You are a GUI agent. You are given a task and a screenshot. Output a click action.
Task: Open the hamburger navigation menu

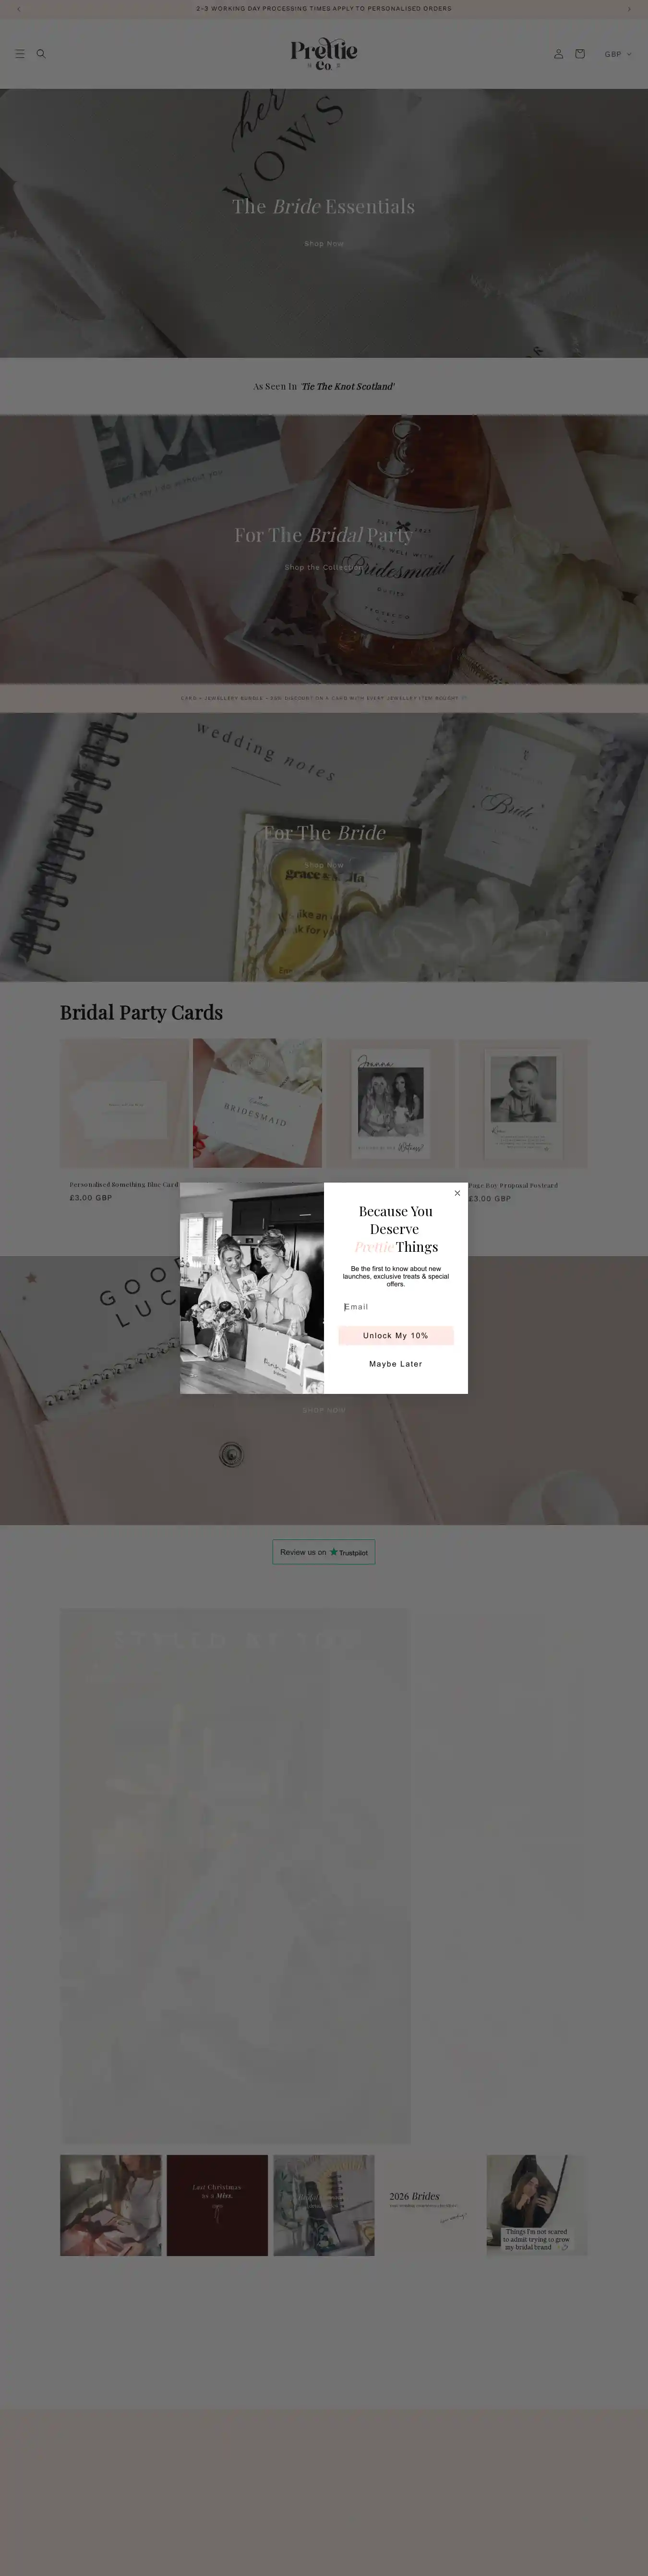pyautogui.click(x=20, y=54)
